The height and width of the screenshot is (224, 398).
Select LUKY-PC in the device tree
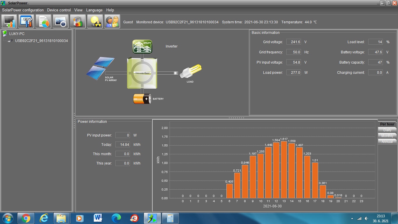[17, 34]
